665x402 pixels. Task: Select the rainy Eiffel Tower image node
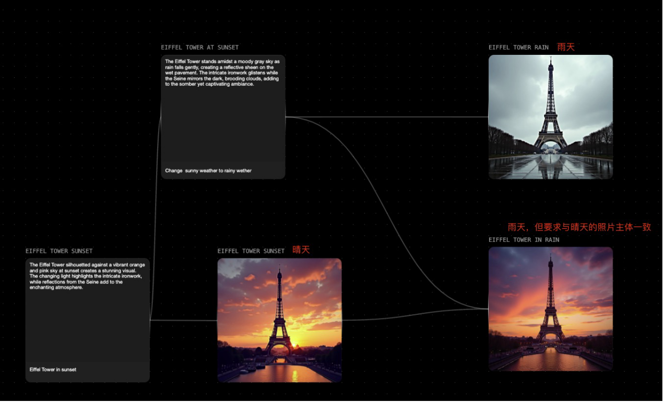click(x=550, y=117)
